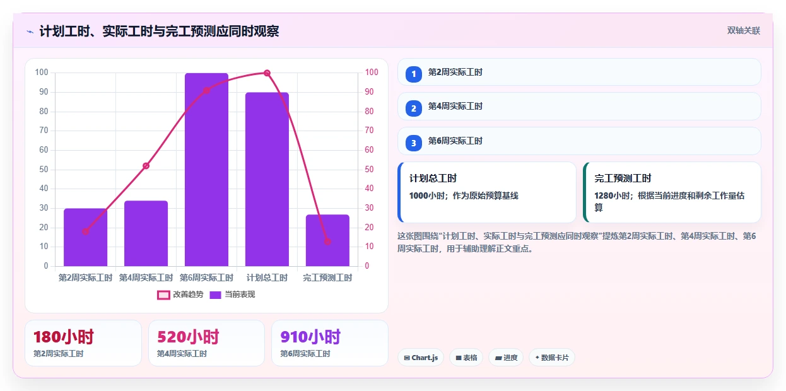The height and width of the screenshot is (391, 786).
Task: Click the tall 第6周实际工时 bar
Action: click(x=206, y=170)
